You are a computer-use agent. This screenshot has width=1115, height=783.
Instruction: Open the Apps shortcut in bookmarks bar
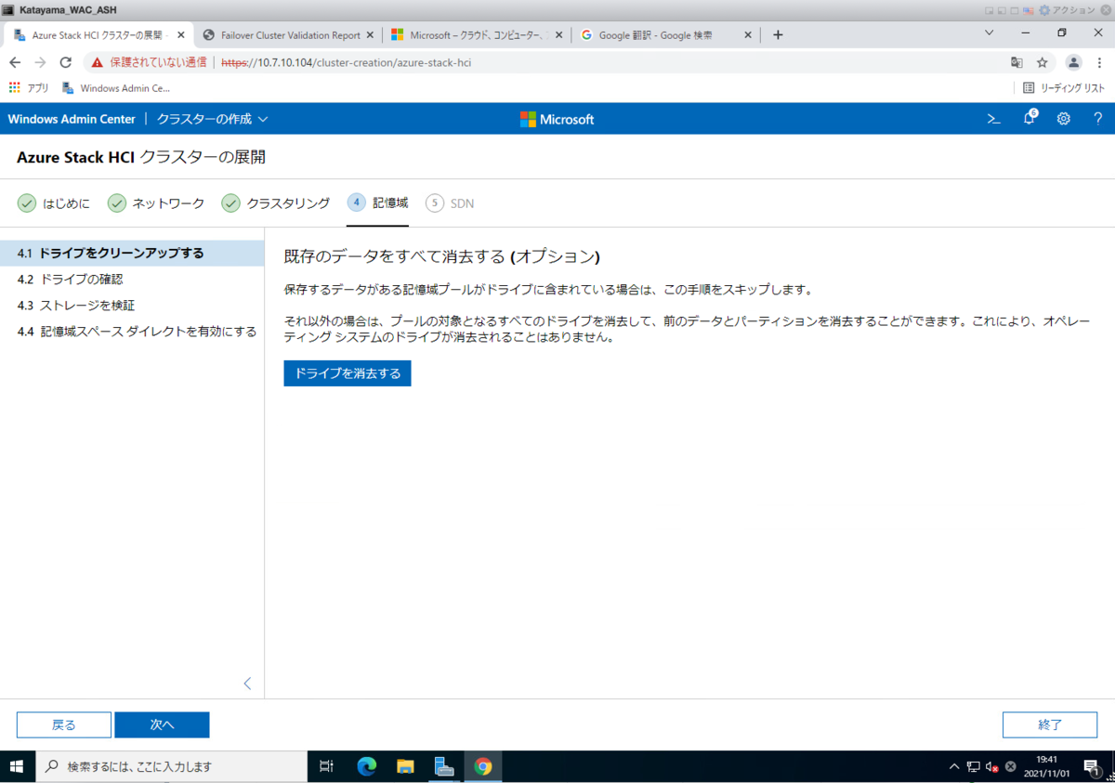click(x=29, y=88)
